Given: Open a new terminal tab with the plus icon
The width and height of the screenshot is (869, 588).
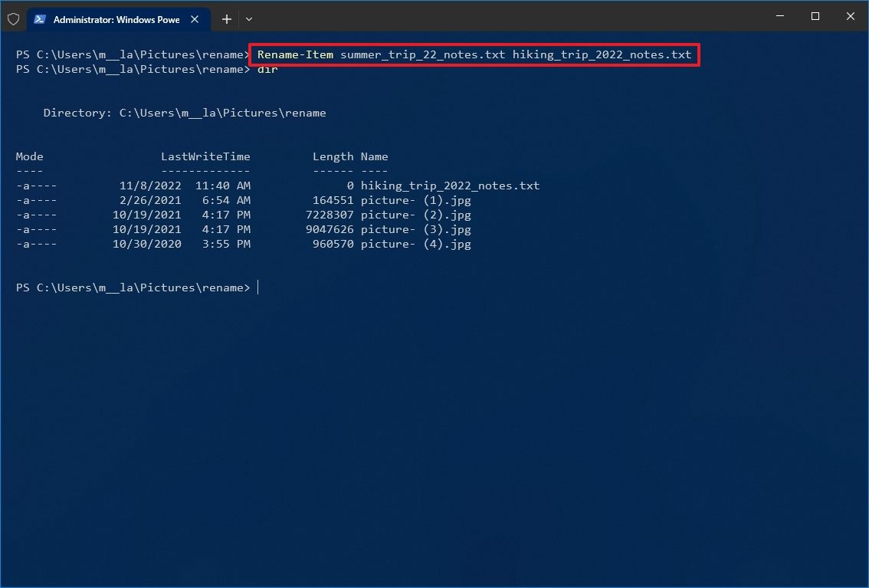Looking at the screenshot, I should tap(226, 19).
